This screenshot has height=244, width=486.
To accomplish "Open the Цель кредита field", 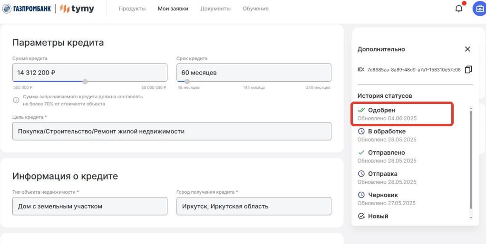I will click(172, 131).
